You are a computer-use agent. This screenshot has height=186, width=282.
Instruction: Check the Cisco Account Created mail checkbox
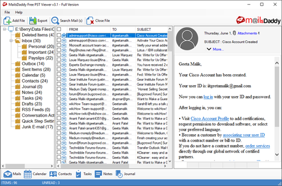(59, 35)
